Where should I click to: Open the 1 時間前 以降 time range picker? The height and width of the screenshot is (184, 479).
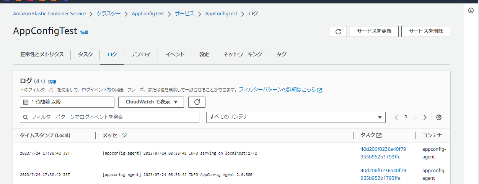[x=67, y=102]
